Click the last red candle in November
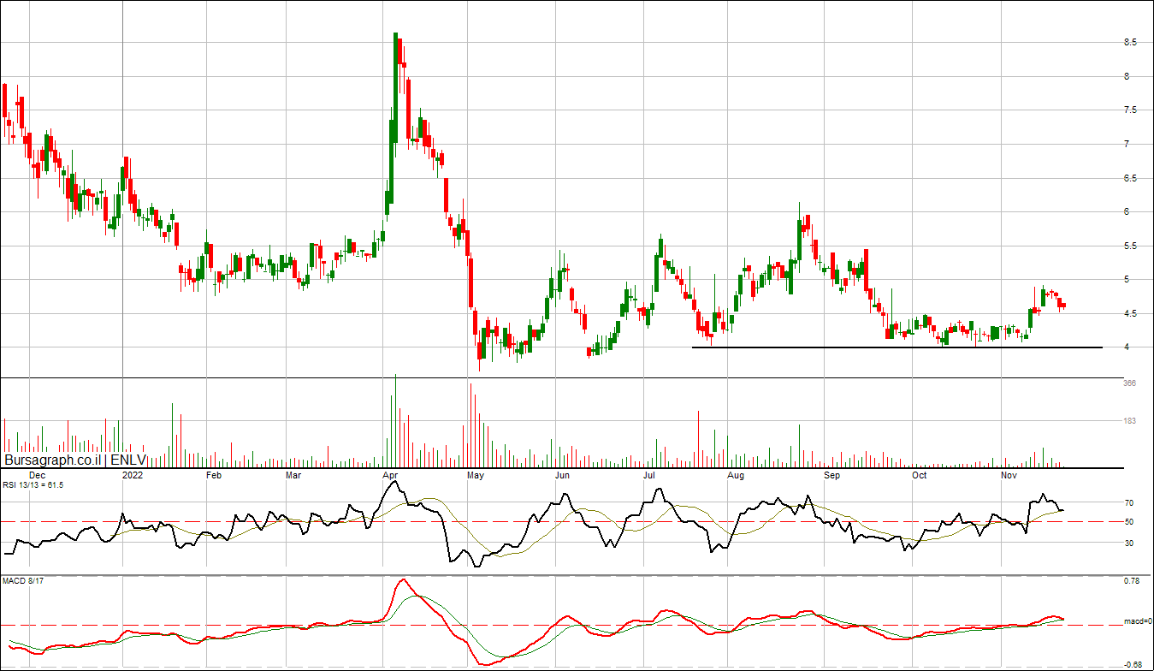The height and width of the screenshot is (671, 1154). click(1063, 305)
